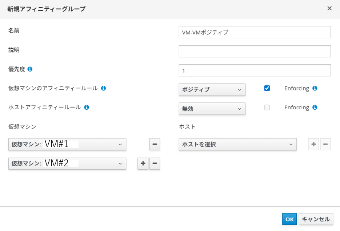Open the 仮想マシン: VM#1 dropdown
The width and height of the screenshot is (340, 231).
tap(67, 144)
